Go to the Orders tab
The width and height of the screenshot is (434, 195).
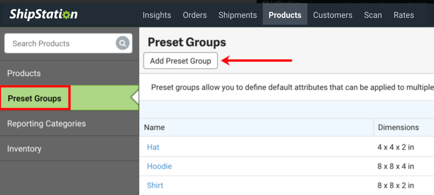(195, 15)
